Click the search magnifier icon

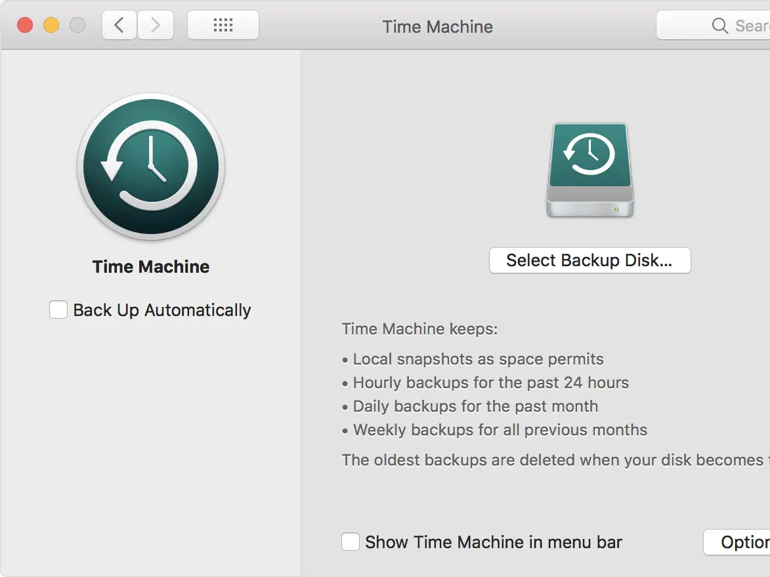720,26
